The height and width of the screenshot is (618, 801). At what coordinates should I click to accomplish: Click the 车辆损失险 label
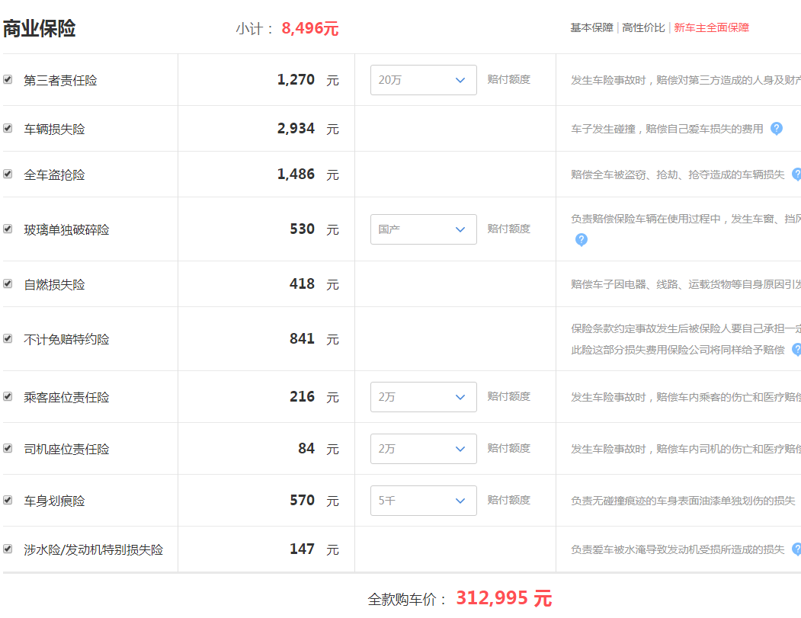pos(54,130)
